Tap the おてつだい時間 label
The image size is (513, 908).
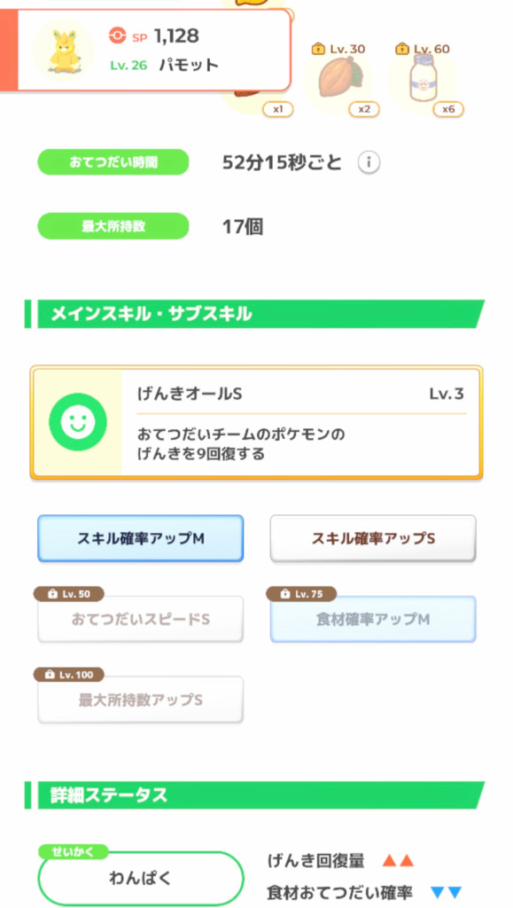[113, 162]
